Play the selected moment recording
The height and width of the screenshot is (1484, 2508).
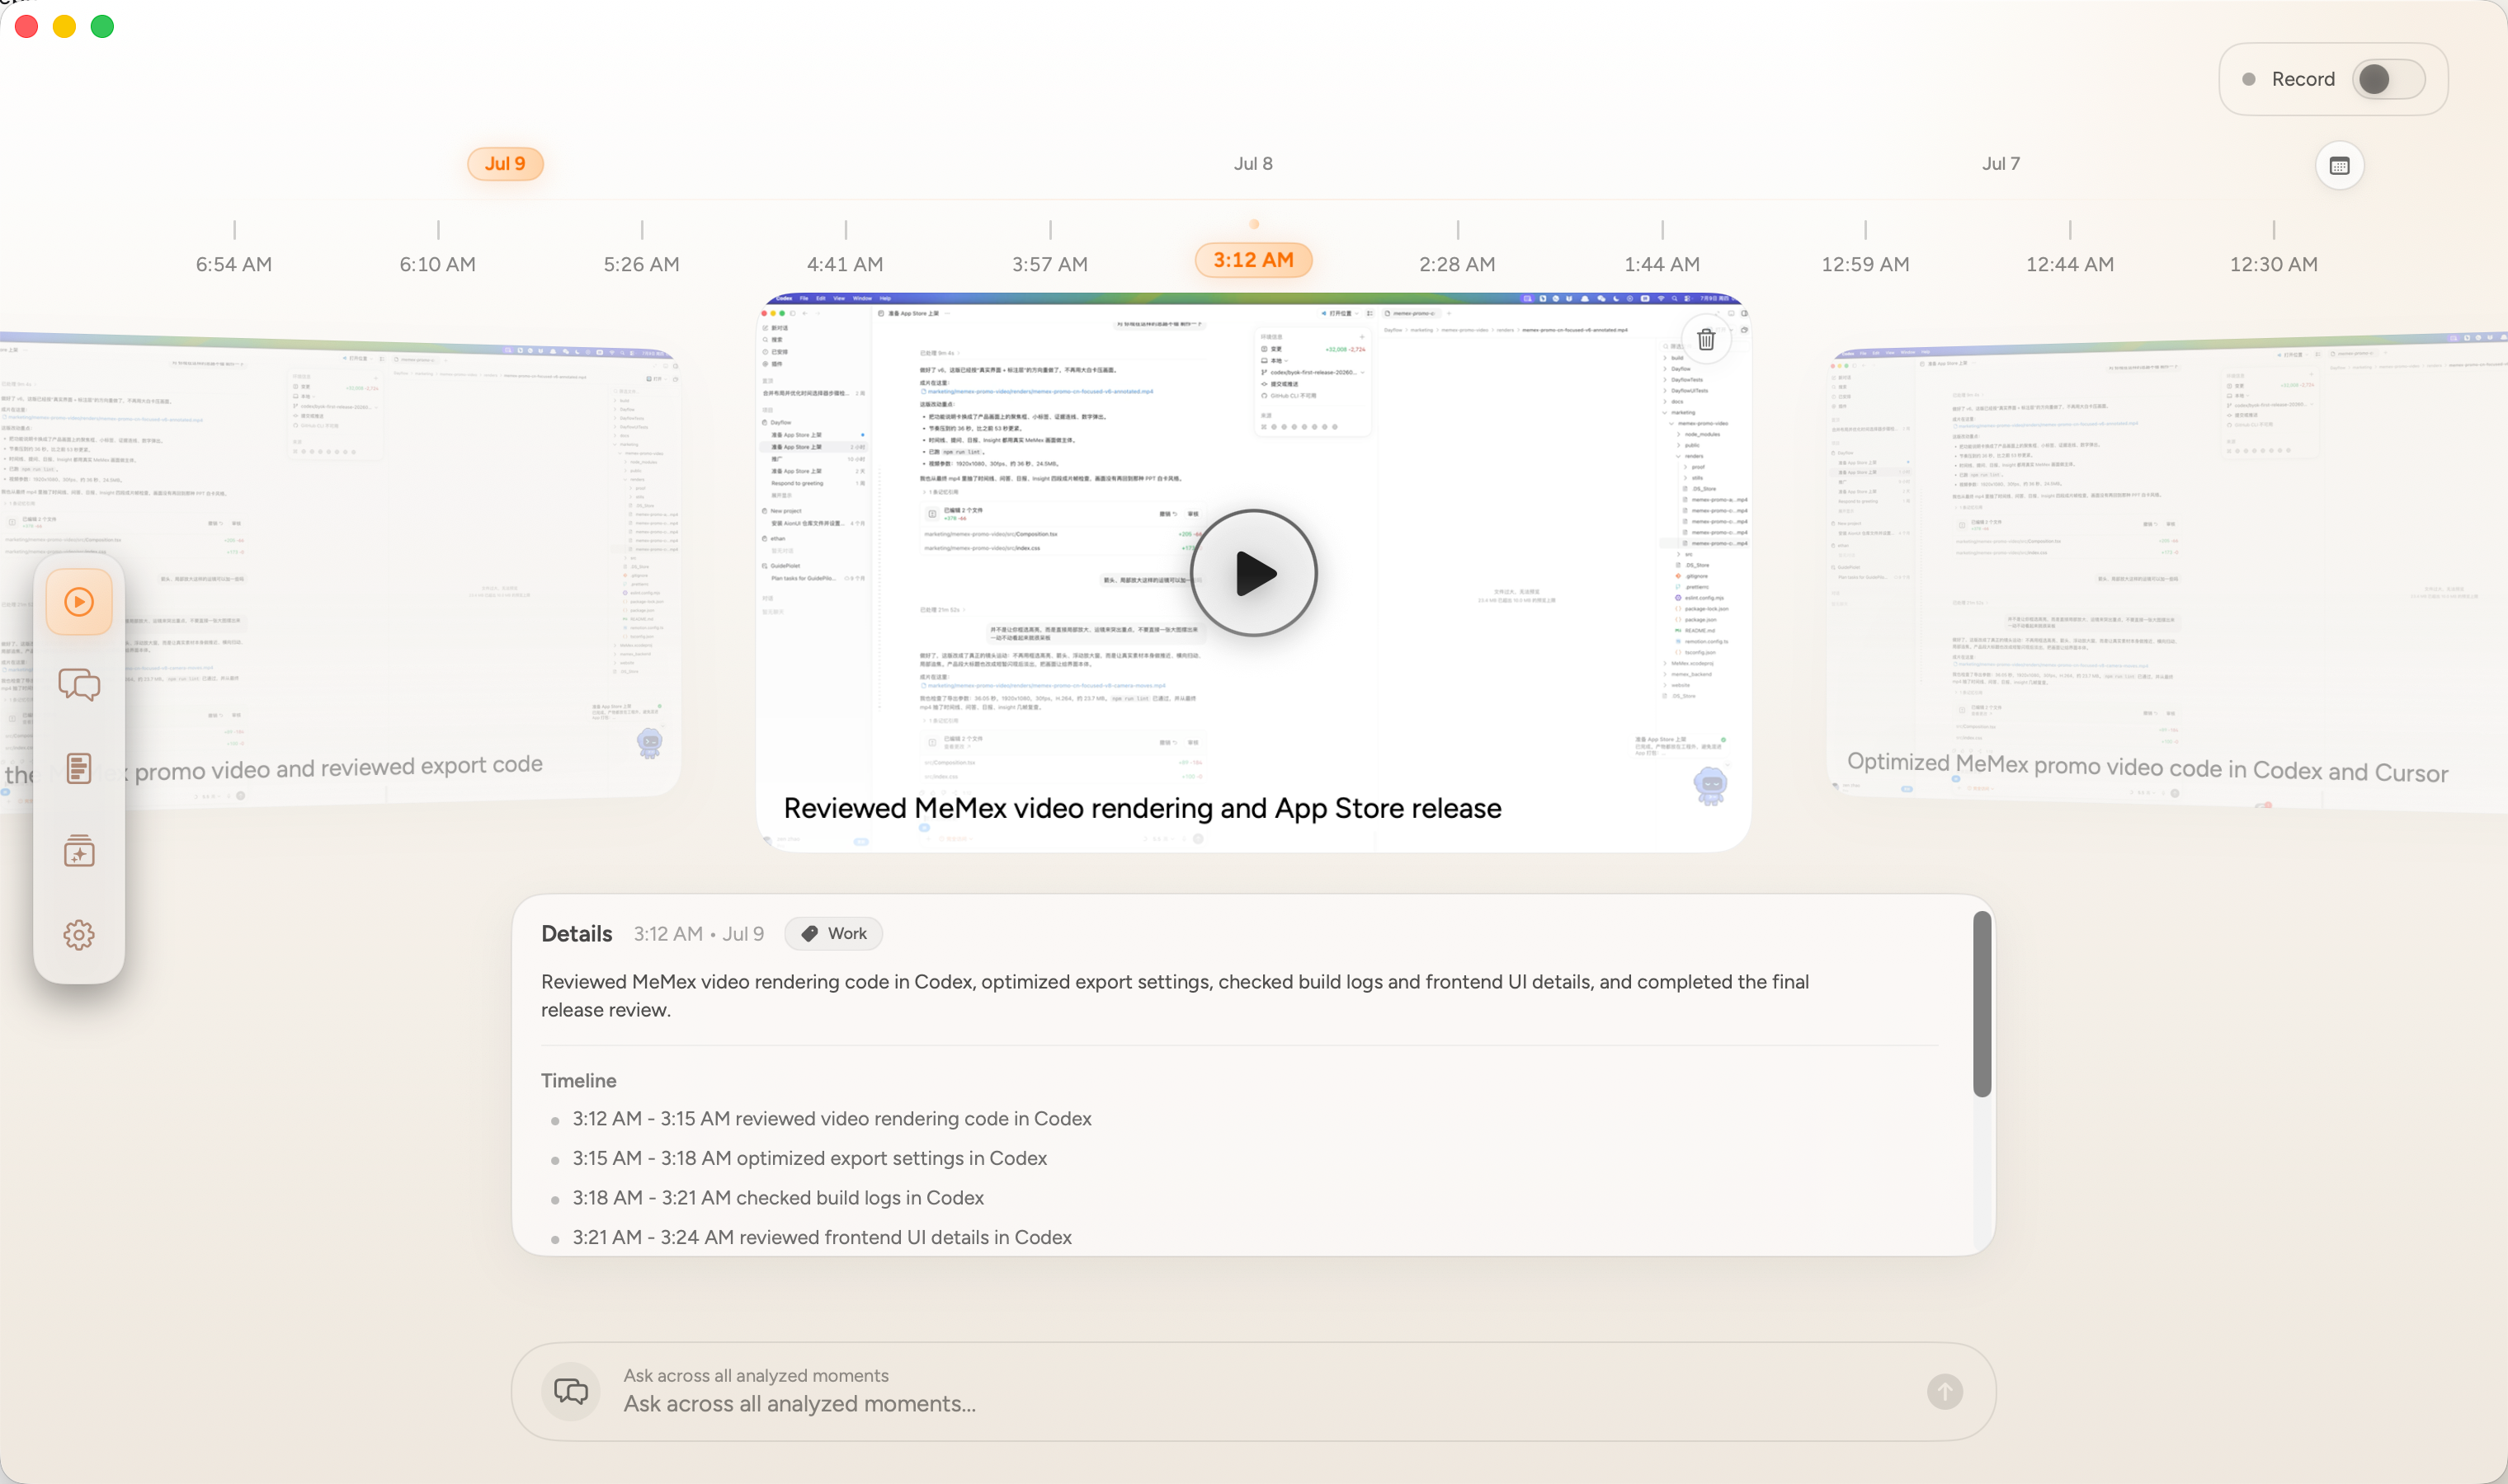click(x=1253, y=573)
